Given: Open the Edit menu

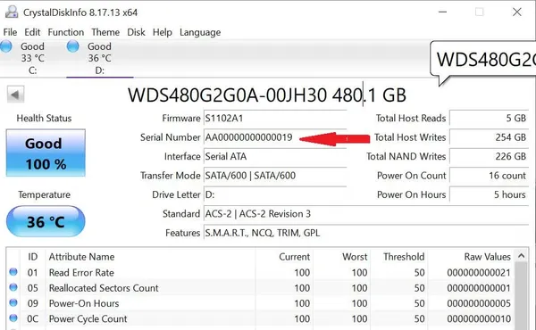Looking at the screenshot, I should pyautogui.click(x=32, y=32).
